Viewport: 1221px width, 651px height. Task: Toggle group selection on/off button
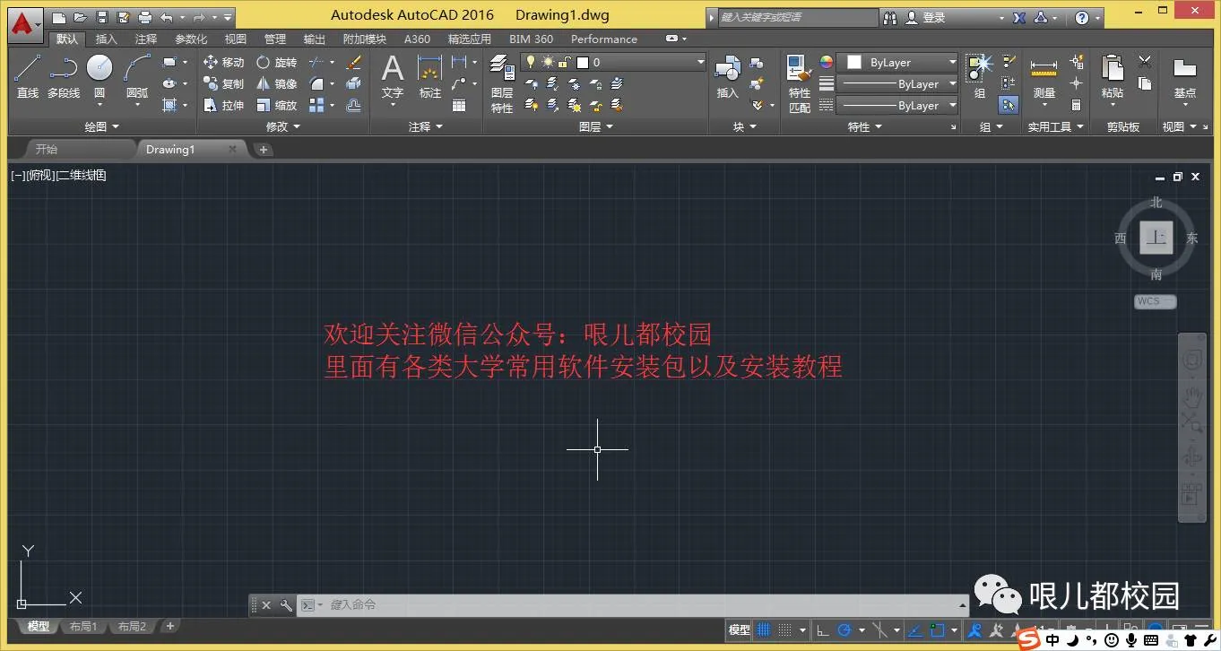click(1009, 105)
